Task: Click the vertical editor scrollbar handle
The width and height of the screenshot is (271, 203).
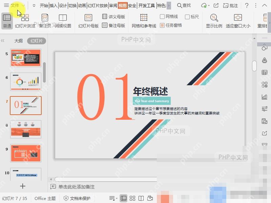Action: [x=254, y=66]
